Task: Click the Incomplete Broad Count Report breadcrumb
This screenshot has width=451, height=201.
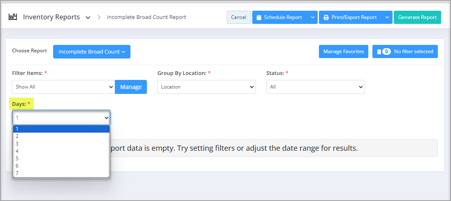Action: (x=146, y=17)
